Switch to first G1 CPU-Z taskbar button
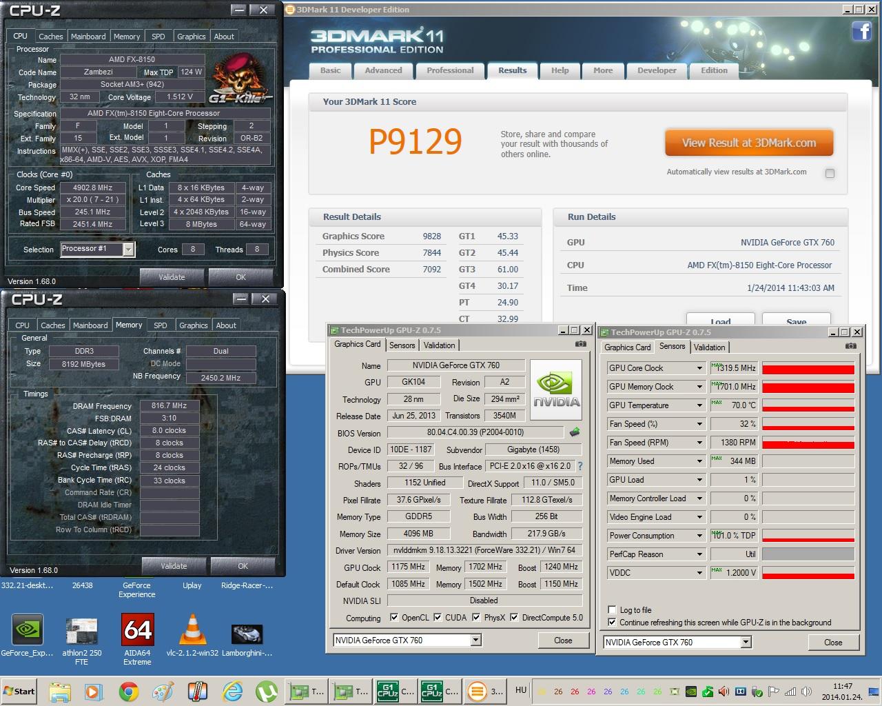 point(396,691)
